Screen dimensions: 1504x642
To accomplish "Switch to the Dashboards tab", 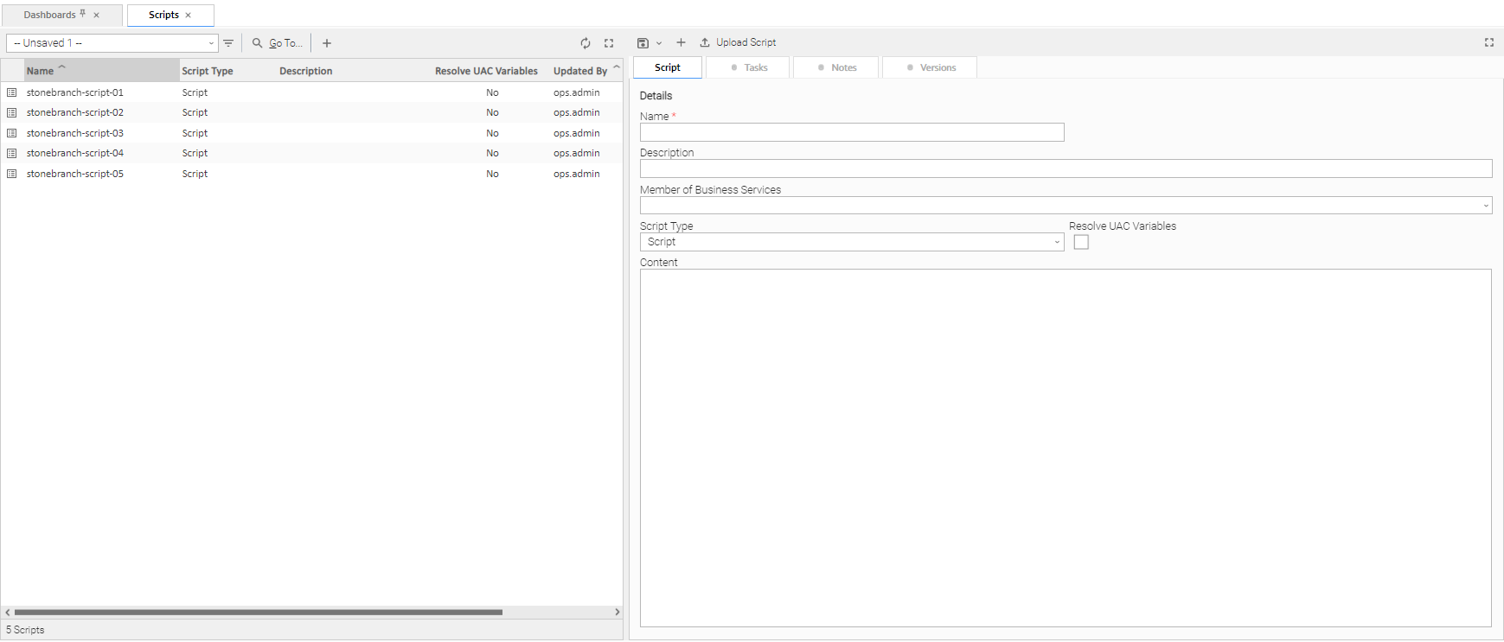I will click(49, 15).
